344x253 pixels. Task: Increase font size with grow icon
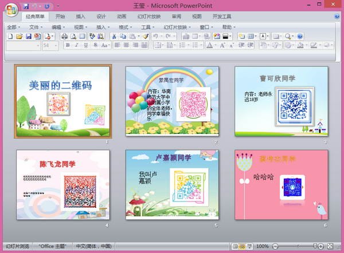point(222,45)
